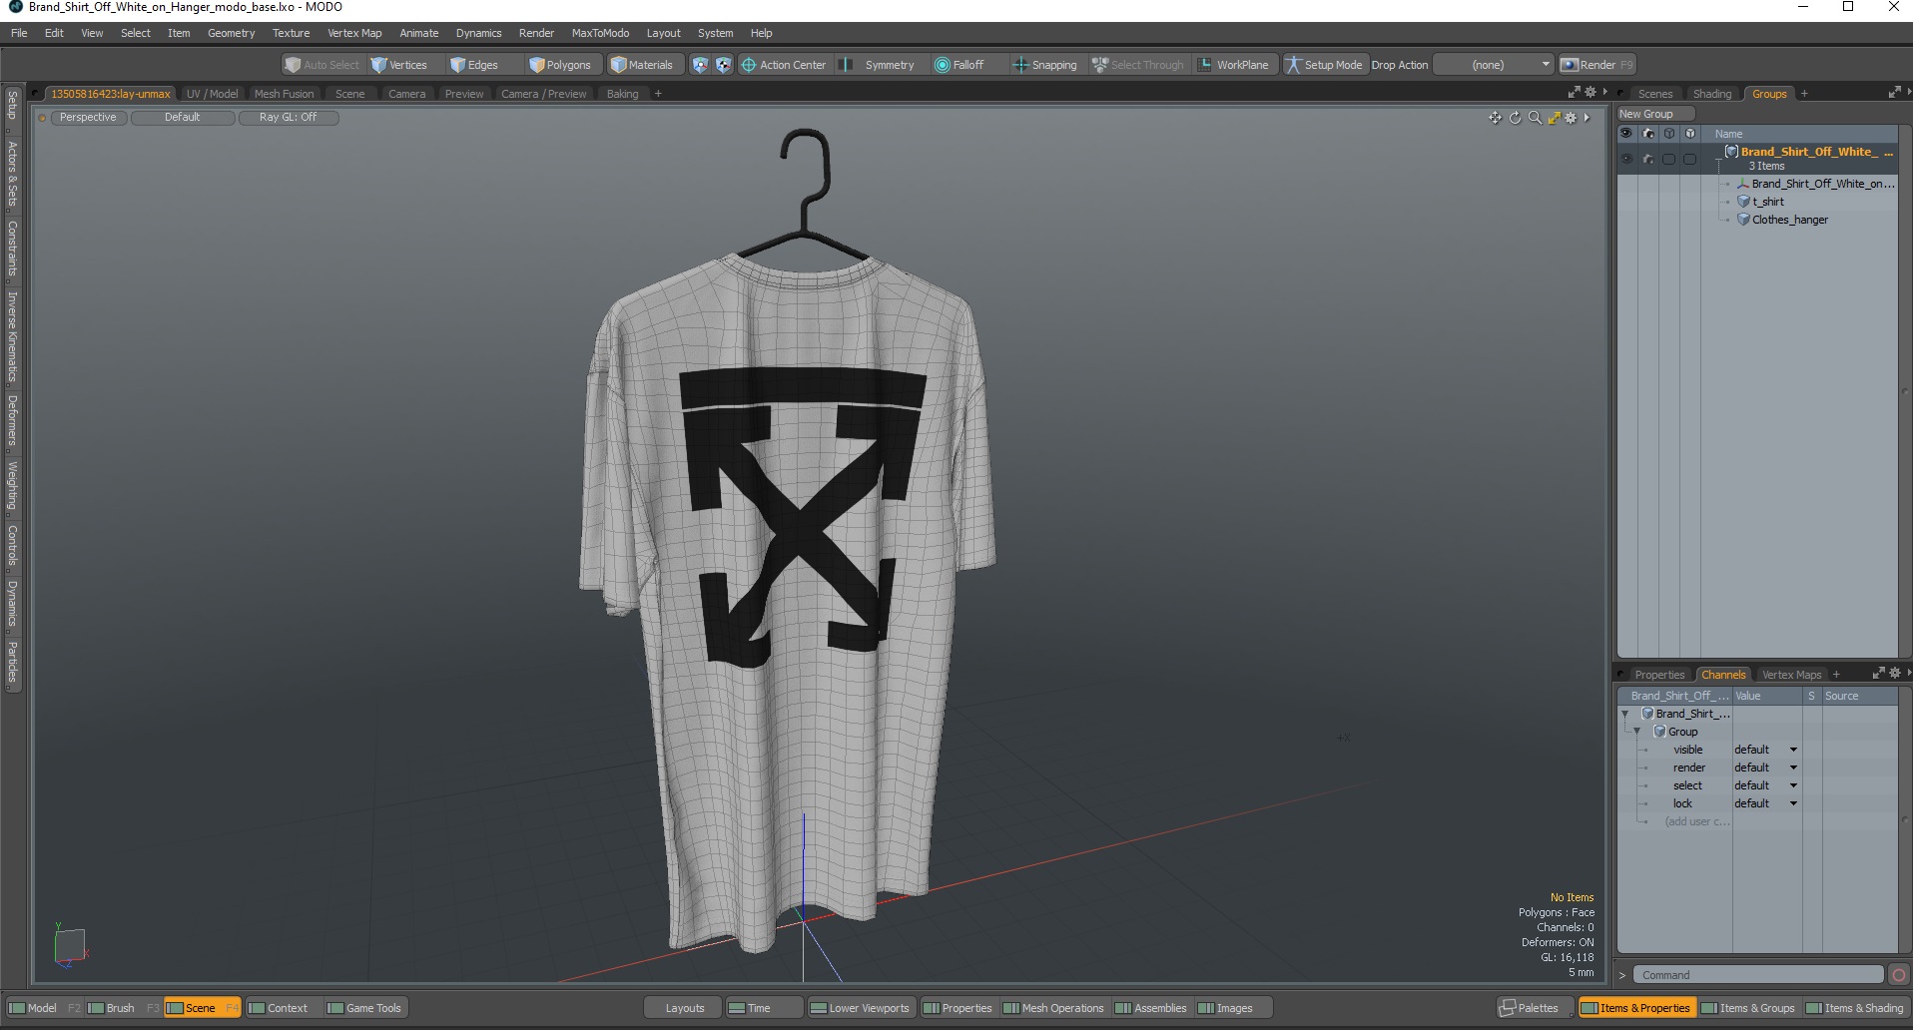This screenshot has height=1030, width=1913.
Task: Toggle Select Through mode
Action: click(x=1138, y=65)
